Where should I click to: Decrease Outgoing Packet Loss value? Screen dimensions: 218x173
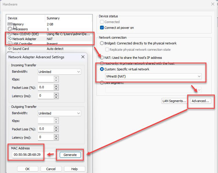pyautogui.click(x=56, y=130)
